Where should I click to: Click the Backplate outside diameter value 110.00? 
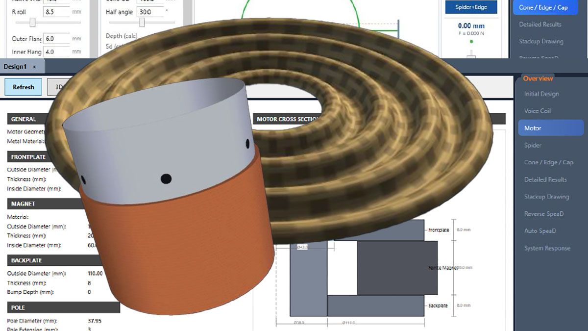pyautogui.click(x=95, y=274)
